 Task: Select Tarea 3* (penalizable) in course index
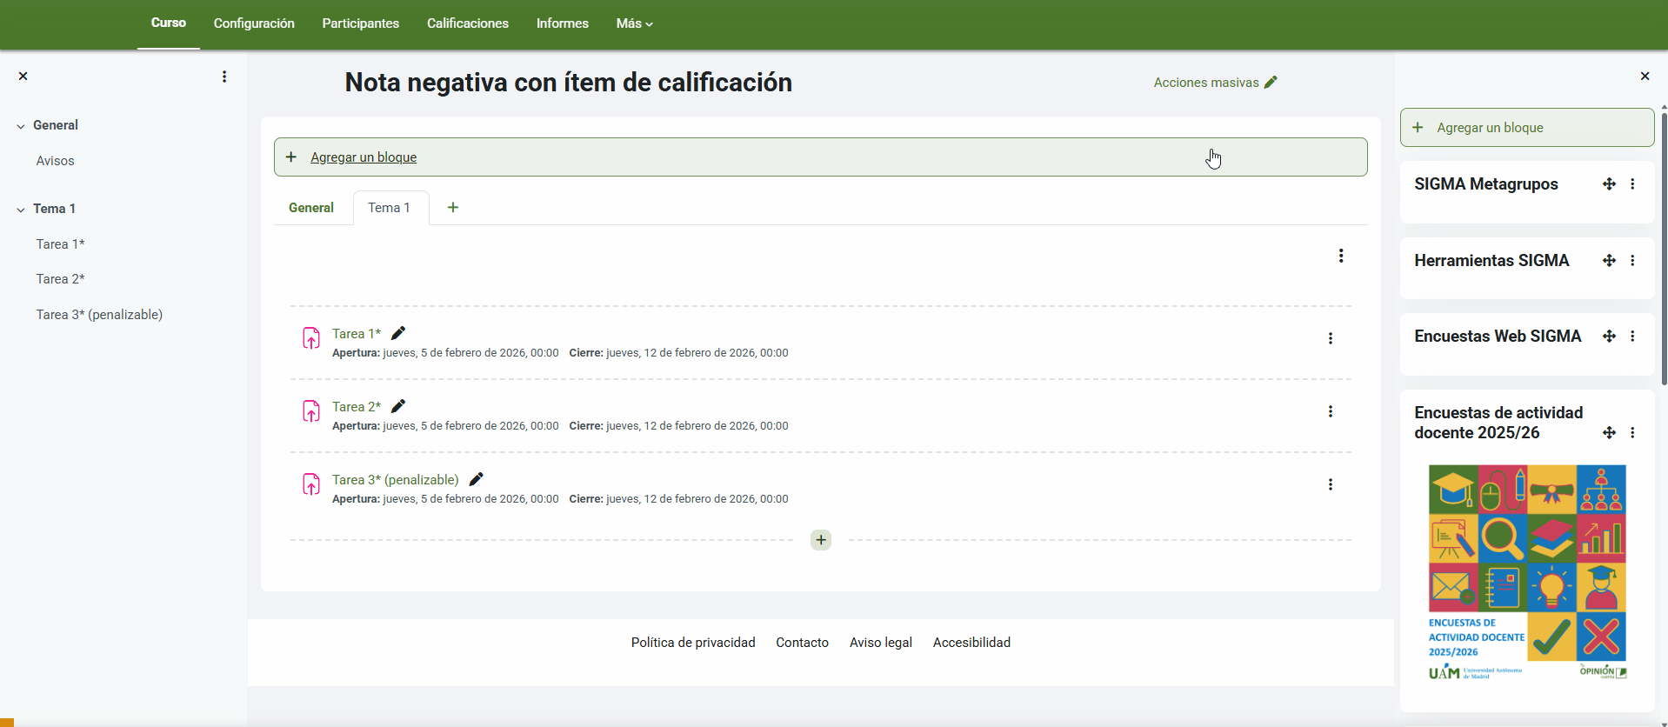point(99,315)
